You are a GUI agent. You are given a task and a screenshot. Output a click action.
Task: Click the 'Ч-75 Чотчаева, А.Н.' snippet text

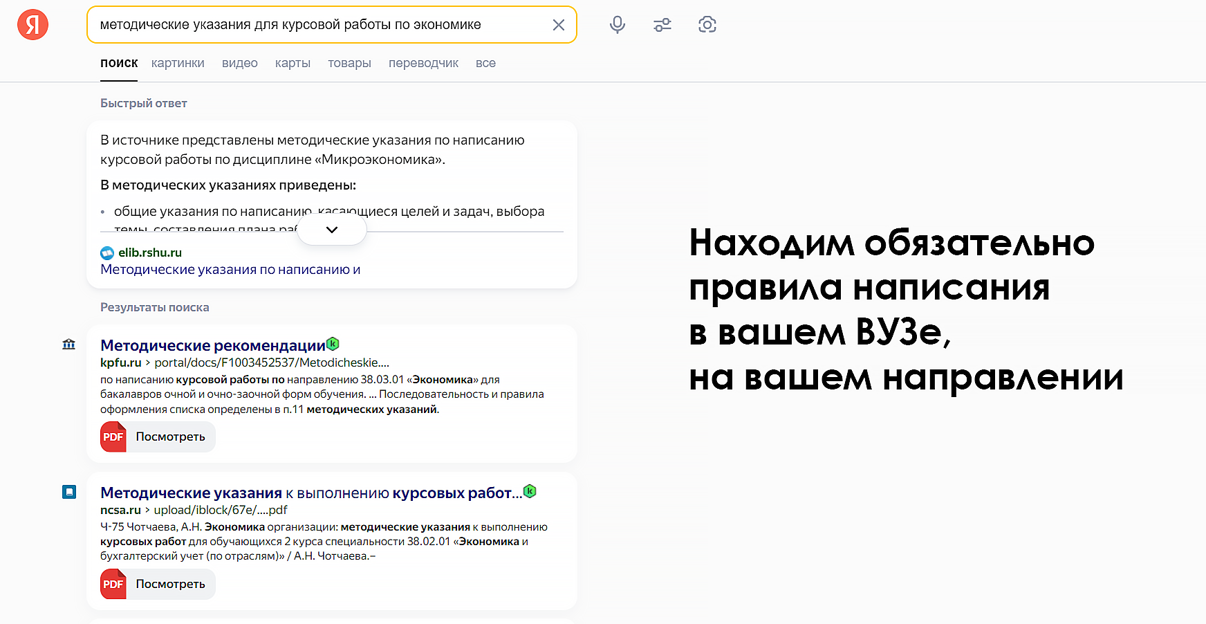pyautogui.click(x=151, y=527)
